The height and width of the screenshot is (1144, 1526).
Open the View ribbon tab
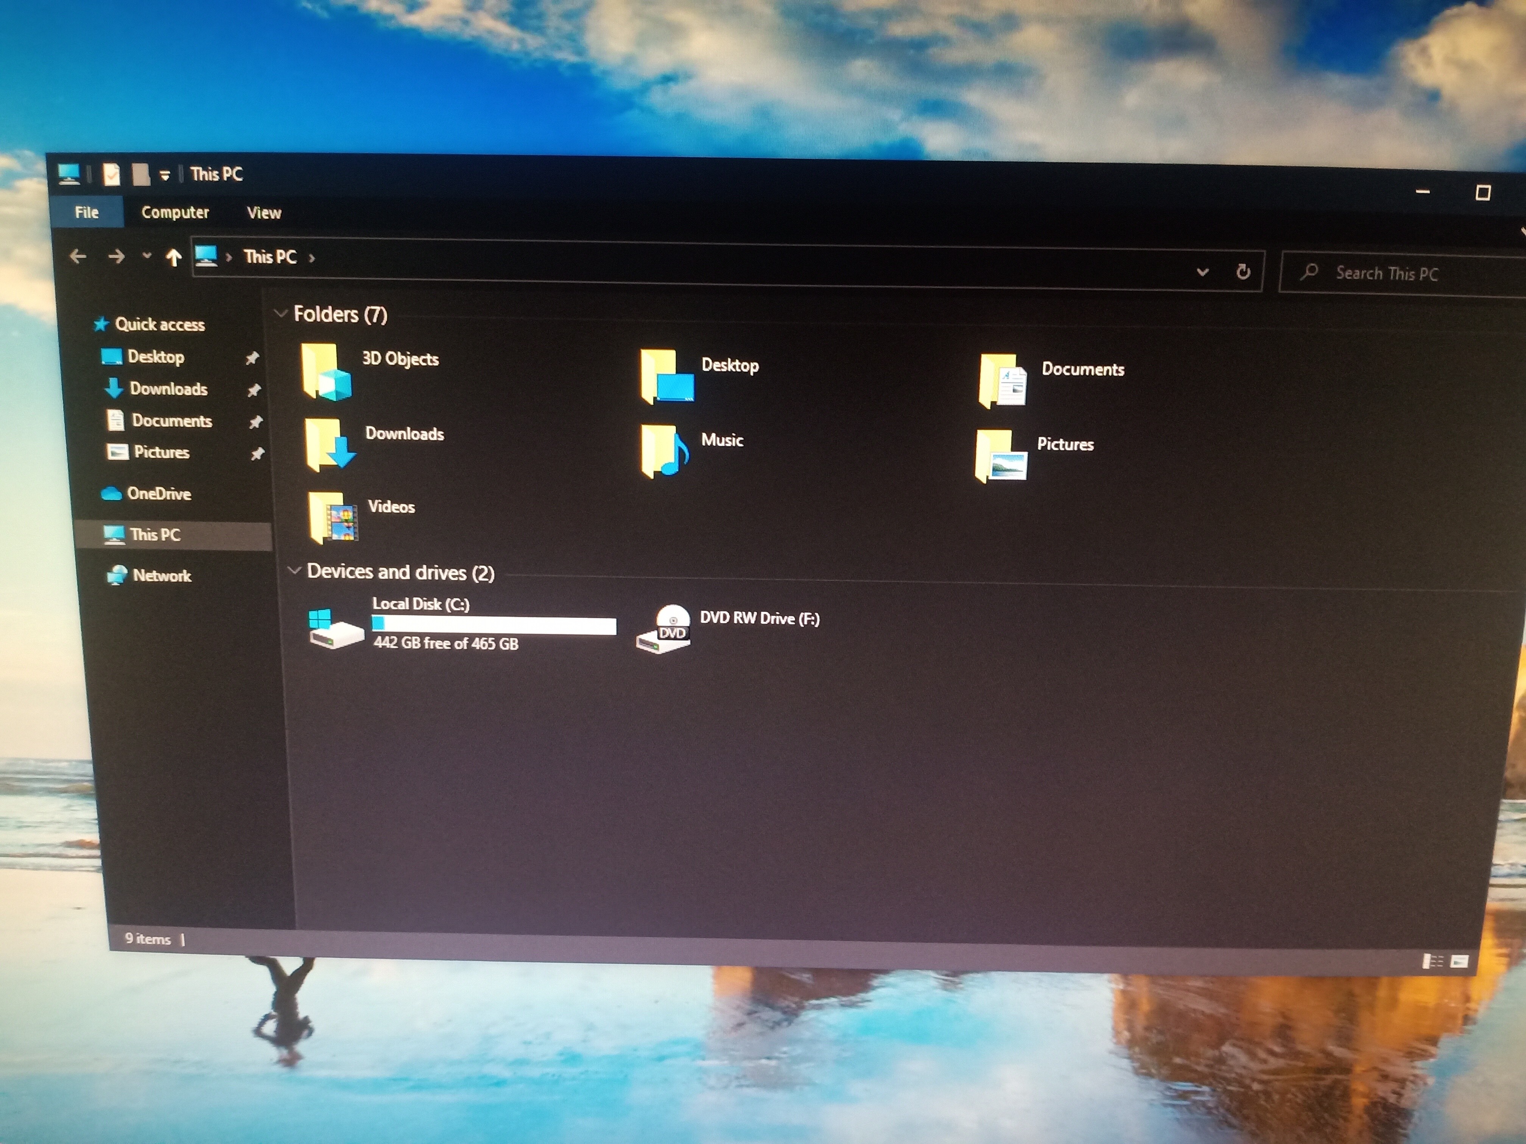click(263, 213)
